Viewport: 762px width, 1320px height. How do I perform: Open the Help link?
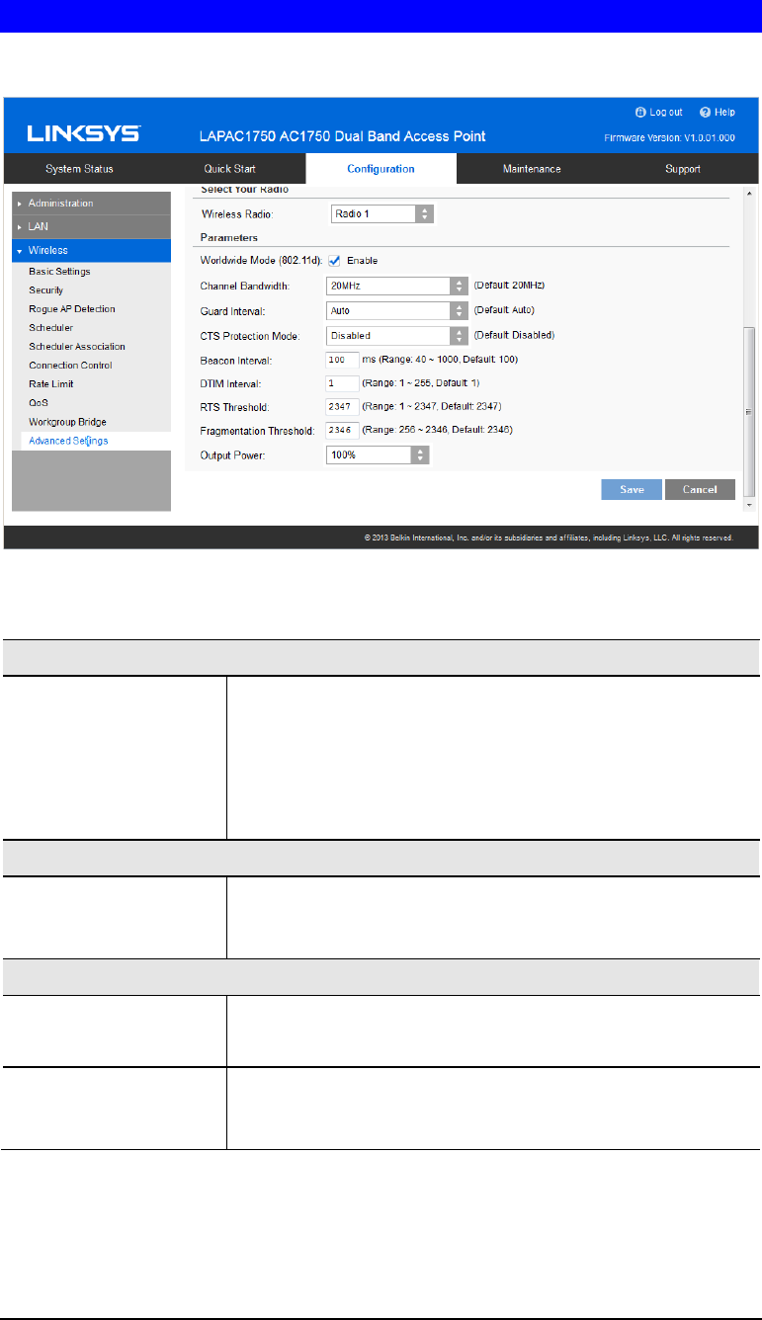724,113
